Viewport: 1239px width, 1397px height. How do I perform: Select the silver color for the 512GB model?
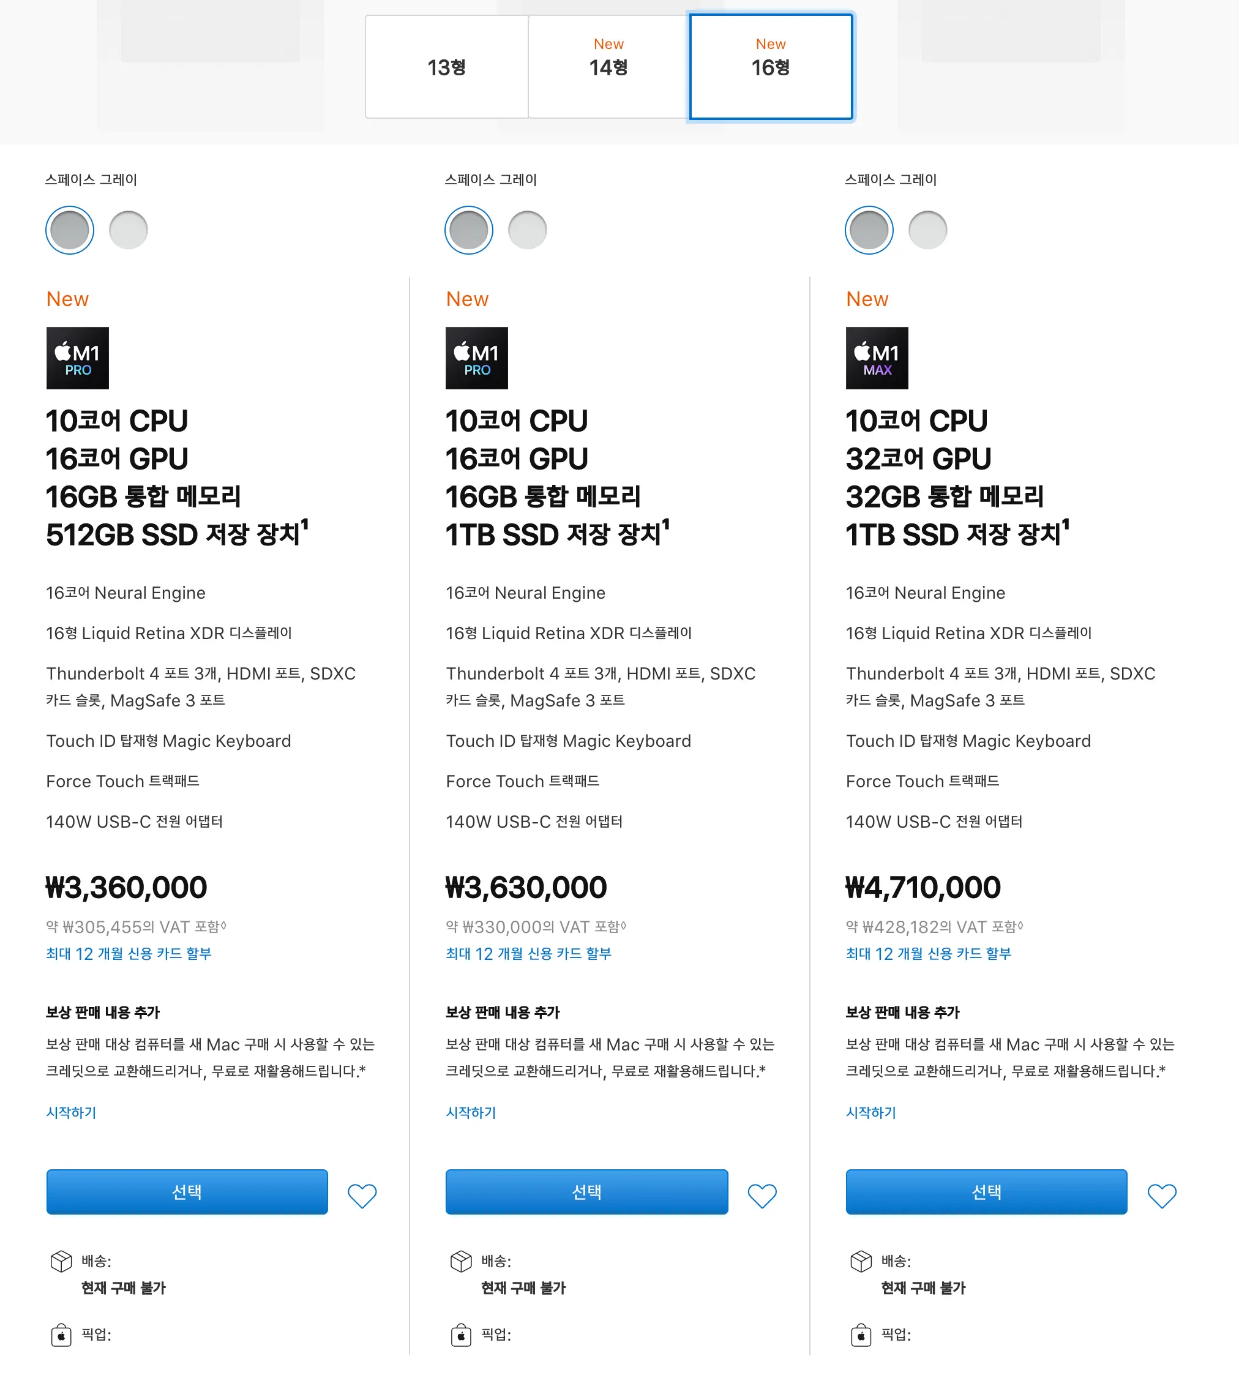(x=129, y=230)
